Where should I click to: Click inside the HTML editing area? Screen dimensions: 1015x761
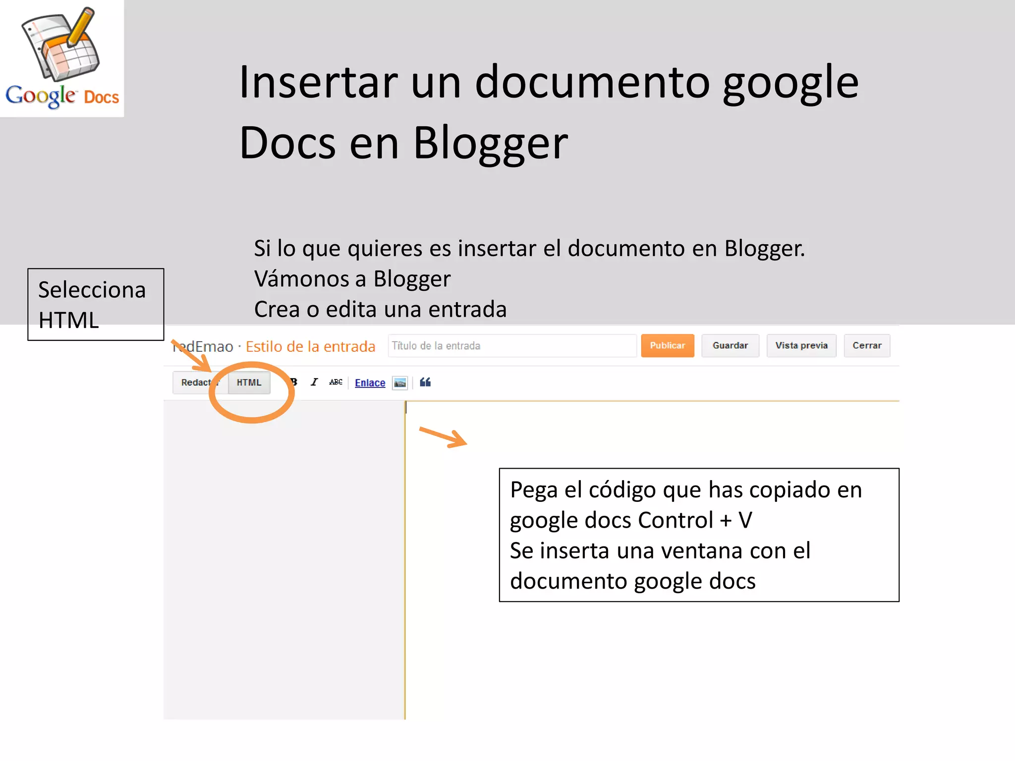[x=652, y=560]
